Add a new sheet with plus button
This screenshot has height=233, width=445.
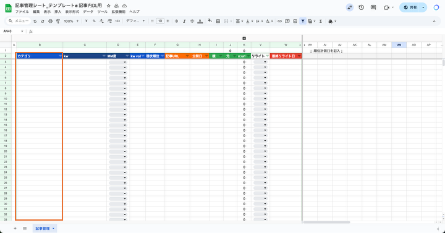click(15, 229)
